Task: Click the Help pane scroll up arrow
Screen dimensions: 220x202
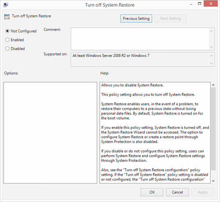Action: click(213, 85)
